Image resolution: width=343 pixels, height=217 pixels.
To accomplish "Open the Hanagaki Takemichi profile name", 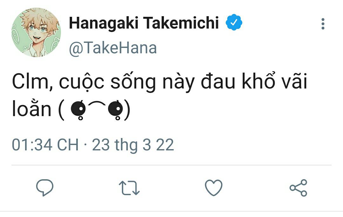I will point(144,23).
